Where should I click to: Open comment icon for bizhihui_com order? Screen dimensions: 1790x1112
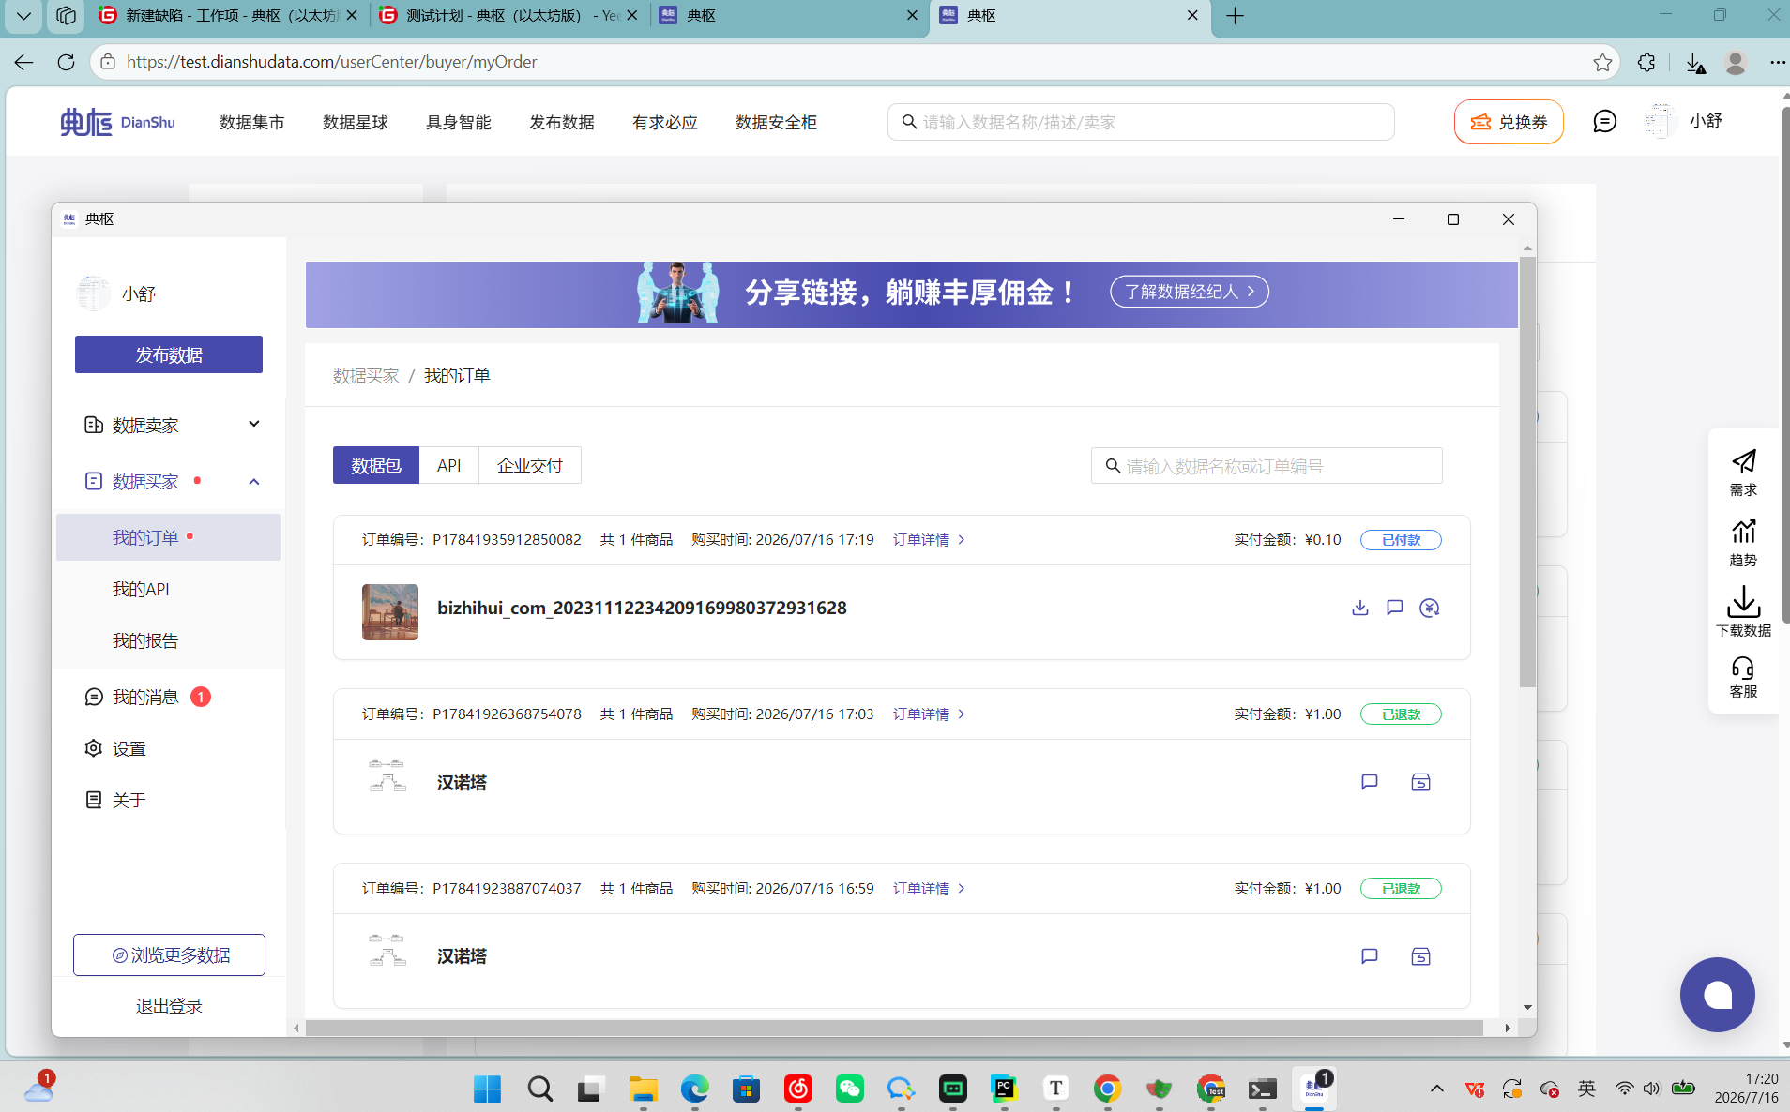(1395, 608)
